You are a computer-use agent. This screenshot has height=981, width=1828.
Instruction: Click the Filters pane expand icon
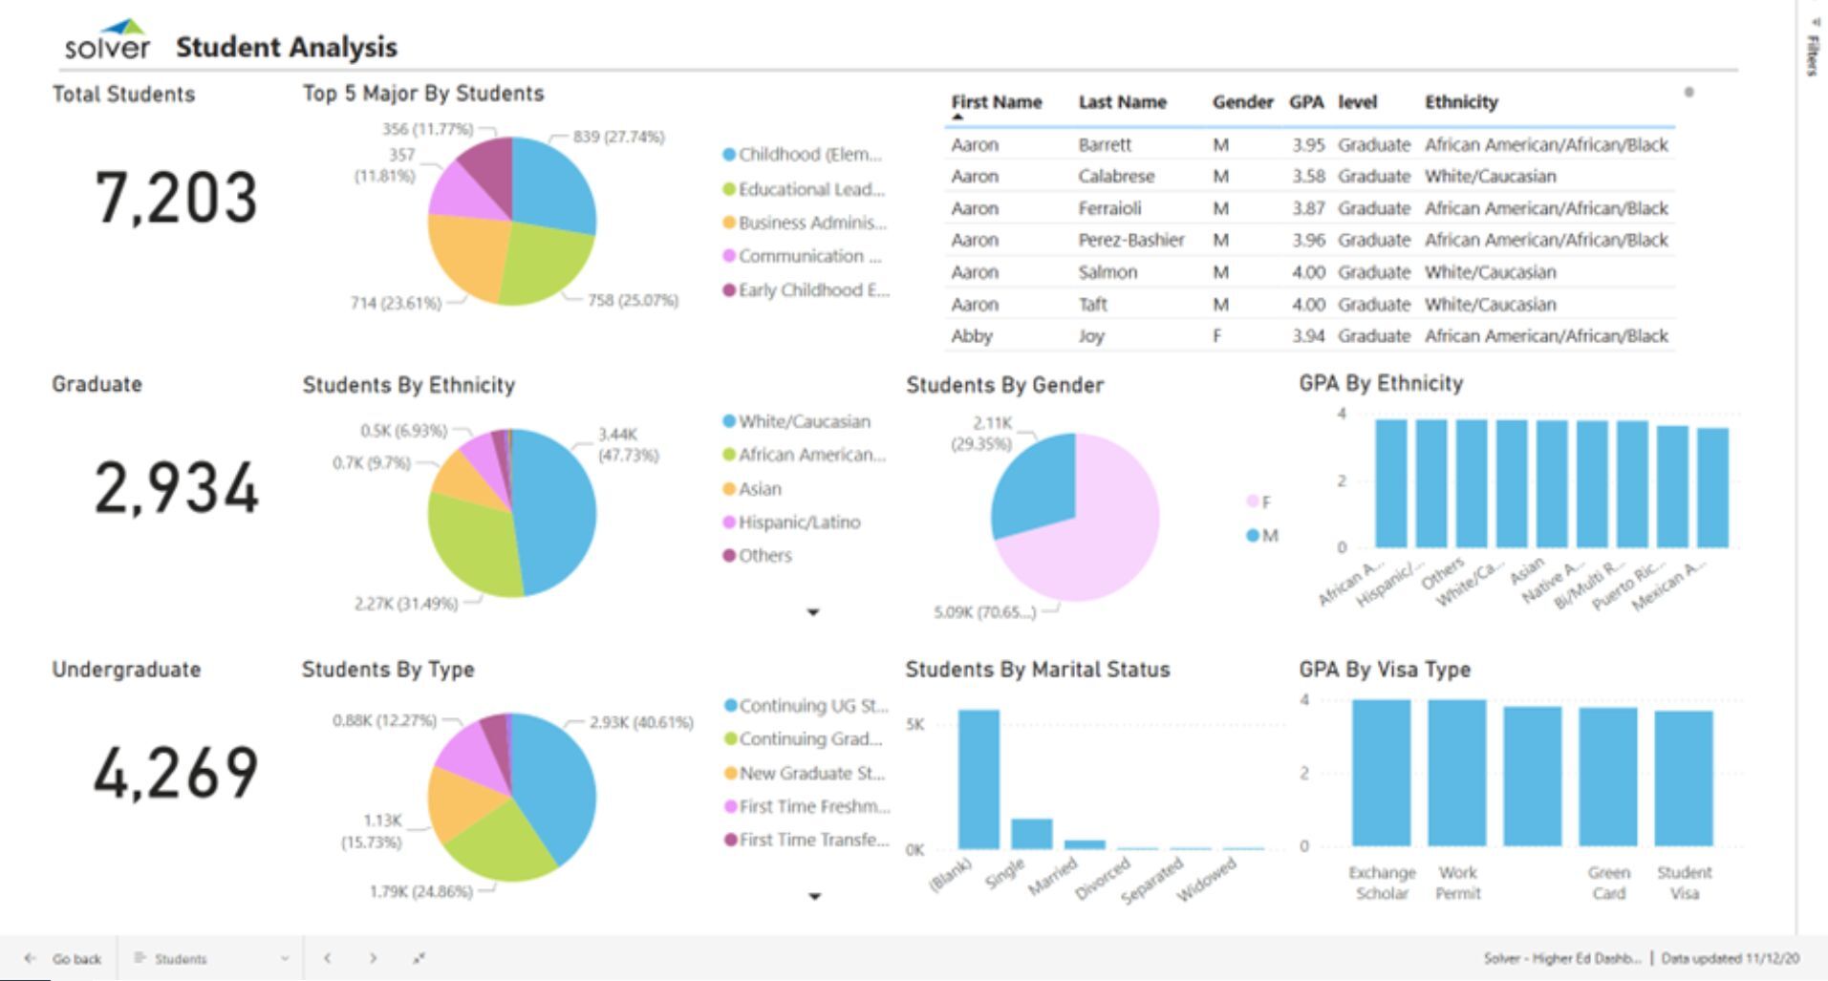pyautogui.click(x=1816, y=21)
